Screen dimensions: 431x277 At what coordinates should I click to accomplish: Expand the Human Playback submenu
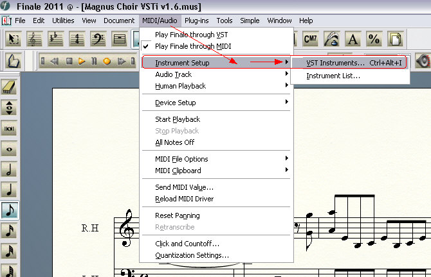(216, 86)
